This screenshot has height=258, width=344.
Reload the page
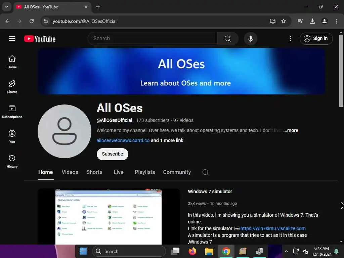click(x=32, y=21)
